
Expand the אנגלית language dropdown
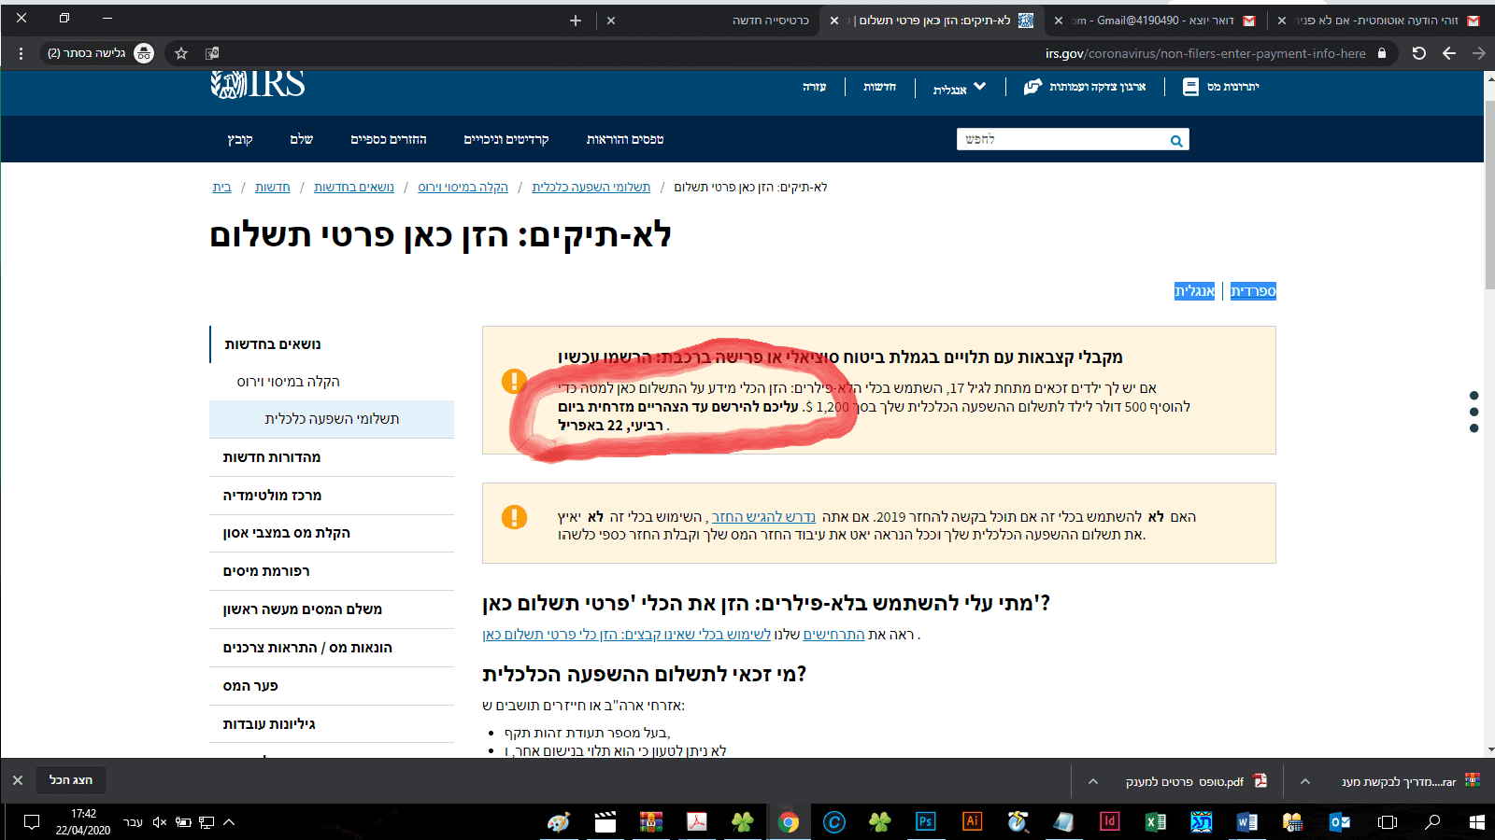point(959,86)
